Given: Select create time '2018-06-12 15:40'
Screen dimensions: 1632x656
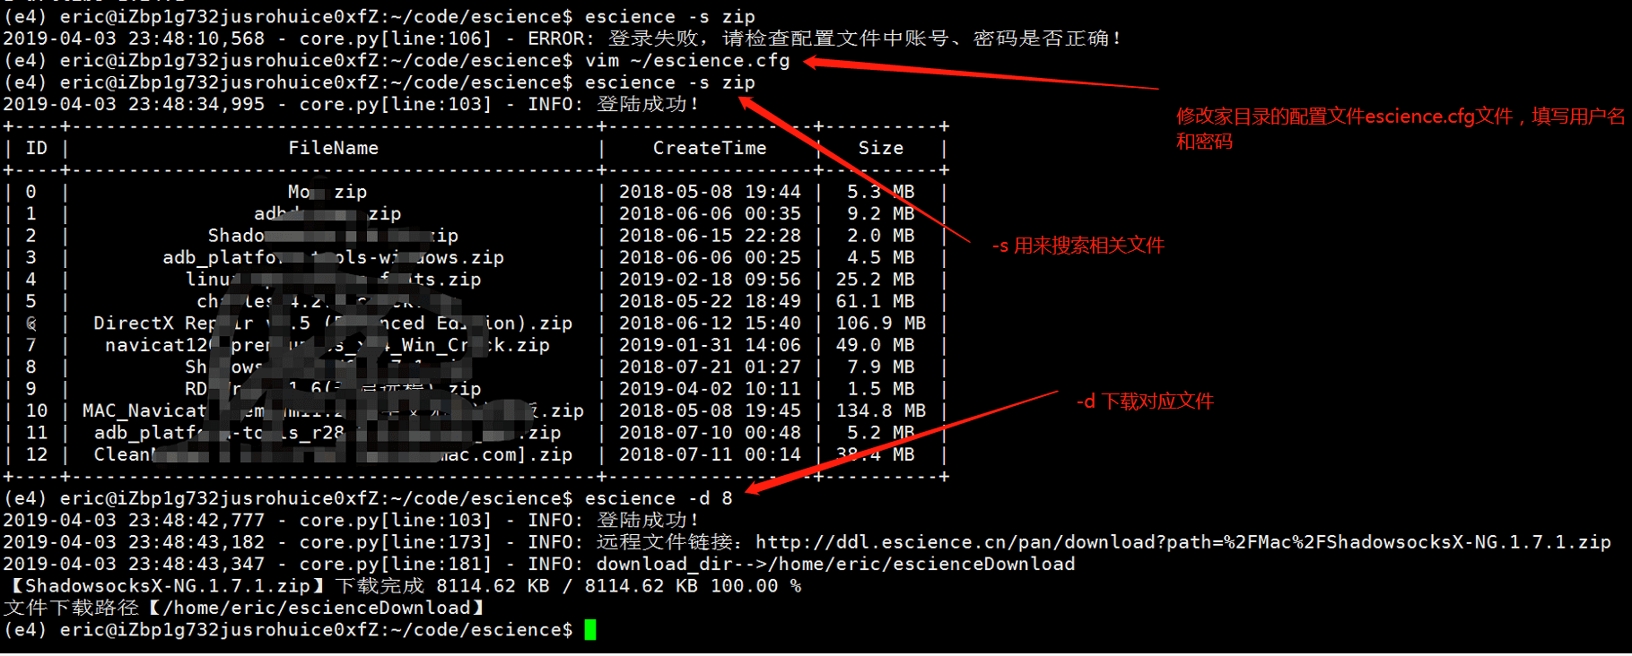Looking at the screenshot, I should (710, 323).
